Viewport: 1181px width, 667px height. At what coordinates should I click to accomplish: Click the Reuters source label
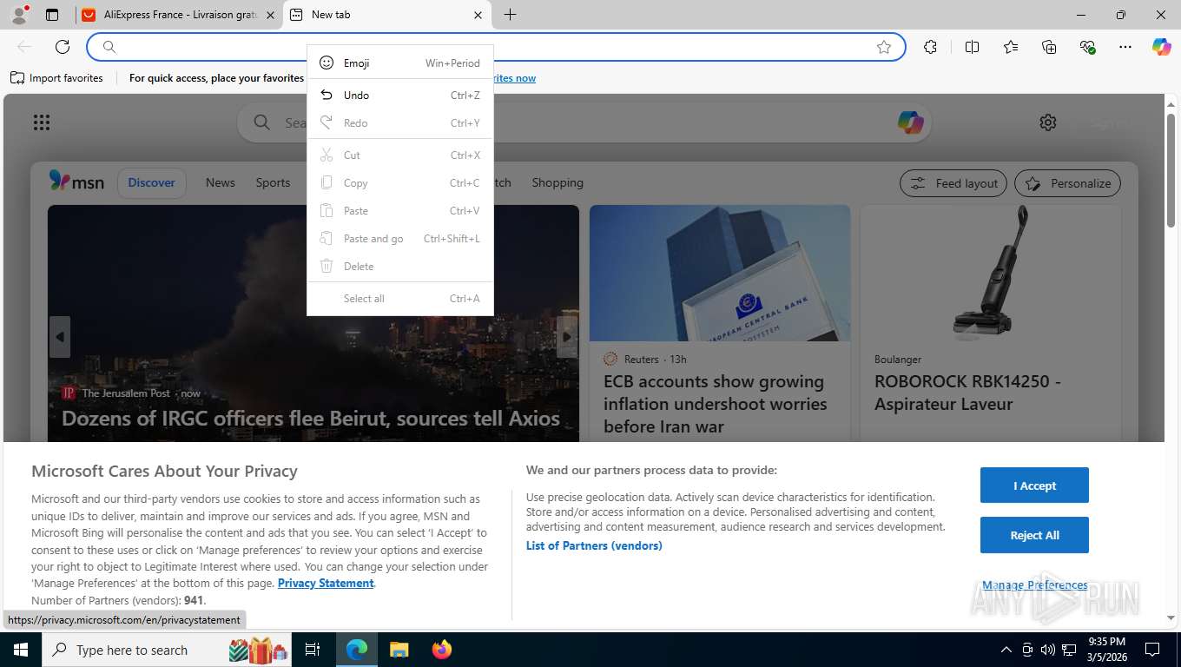[x=642, y=359]
